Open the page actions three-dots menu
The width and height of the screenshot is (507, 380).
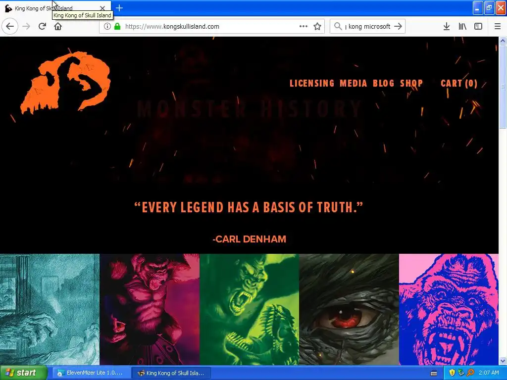[304, 27]
